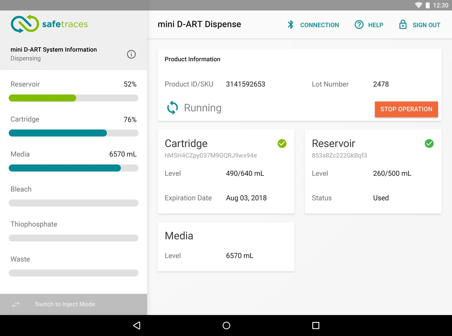Tap the Android home button
Image resolution: width=452 pixels, height=336 pixels.
click(226, 325)
